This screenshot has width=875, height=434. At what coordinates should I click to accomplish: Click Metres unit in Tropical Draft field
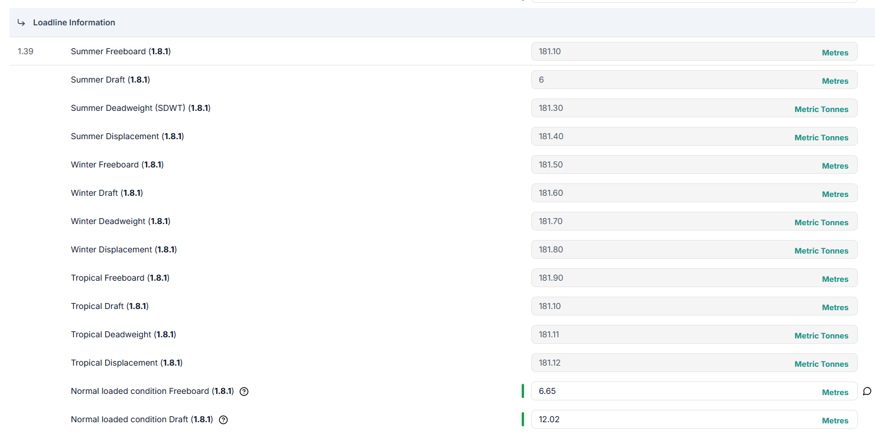click(x=835, y=307)
